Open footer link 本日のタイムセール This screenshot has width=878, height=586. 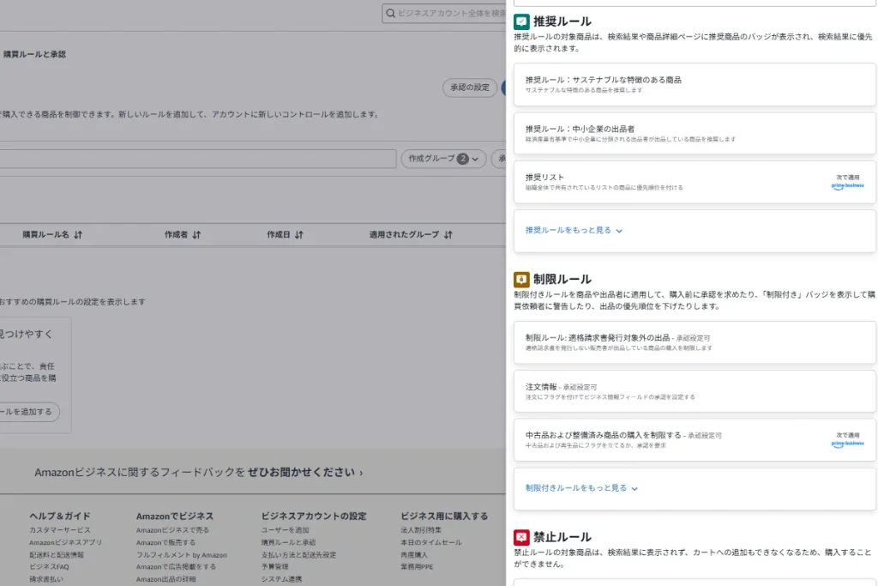tap(431, 542)
